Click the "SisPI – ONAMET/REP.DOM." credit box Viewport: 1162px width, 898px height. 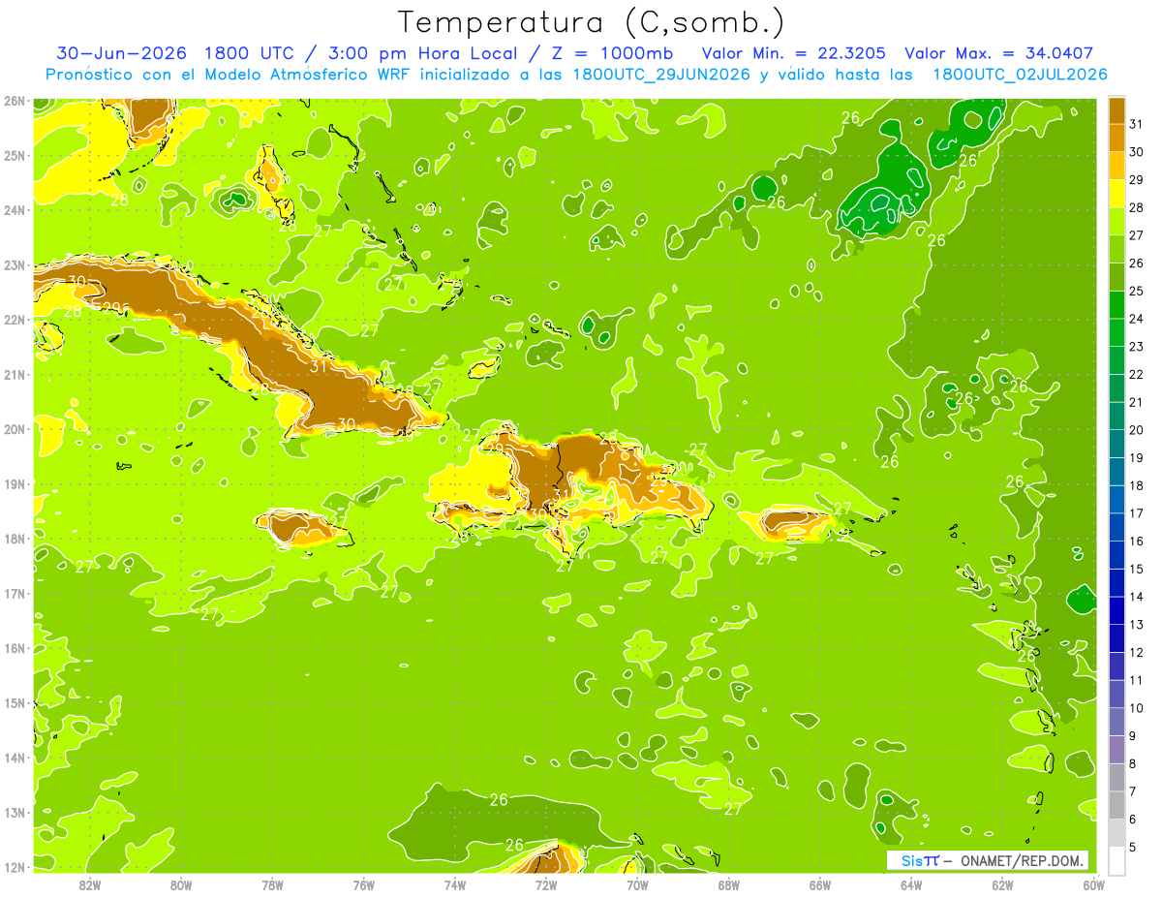click(x=987, y=860)
